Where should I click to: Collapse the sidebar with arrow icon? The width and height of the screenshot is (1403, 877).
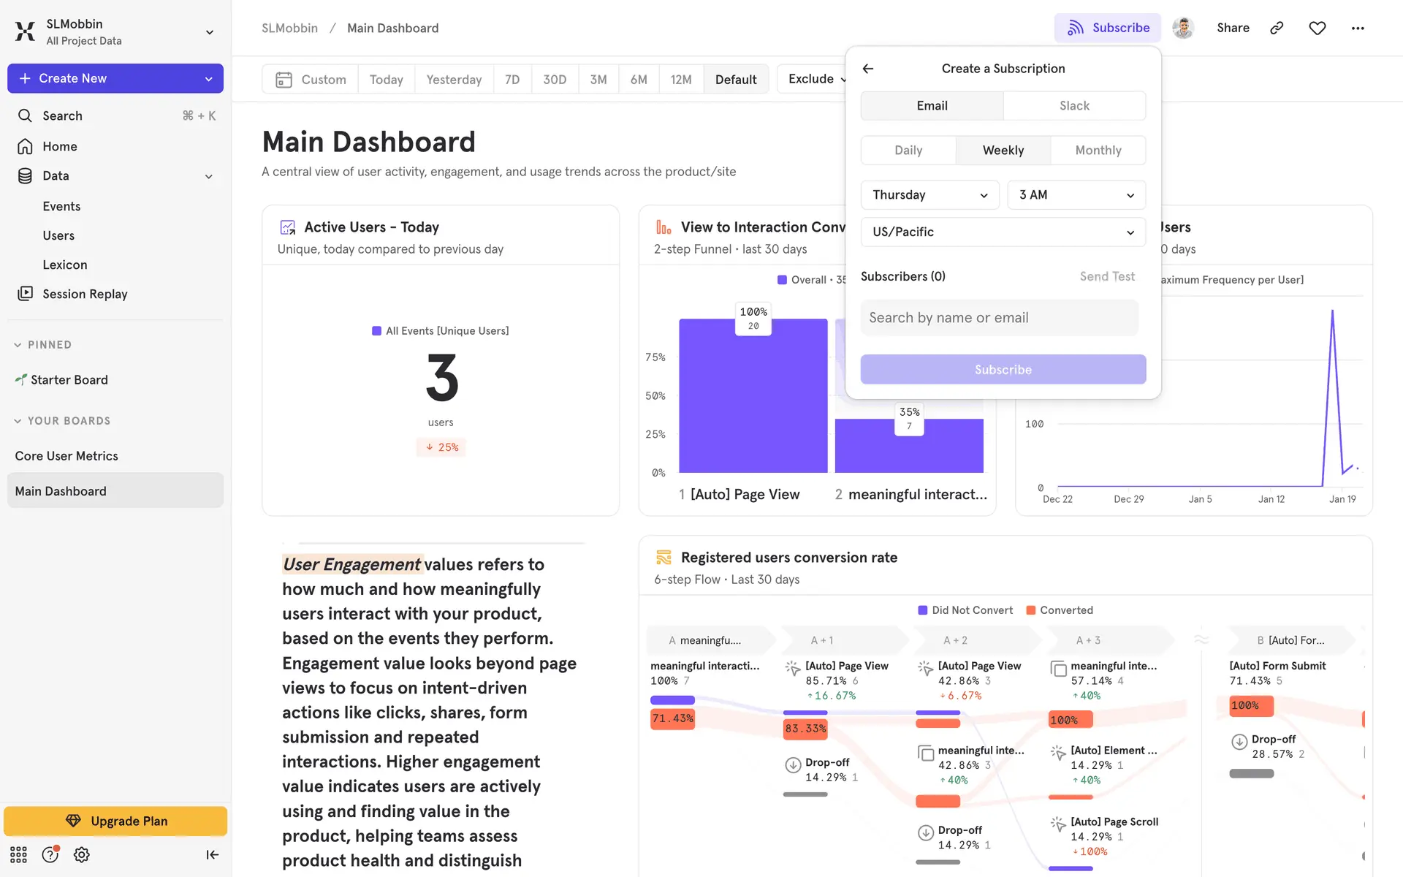point(212,854)
